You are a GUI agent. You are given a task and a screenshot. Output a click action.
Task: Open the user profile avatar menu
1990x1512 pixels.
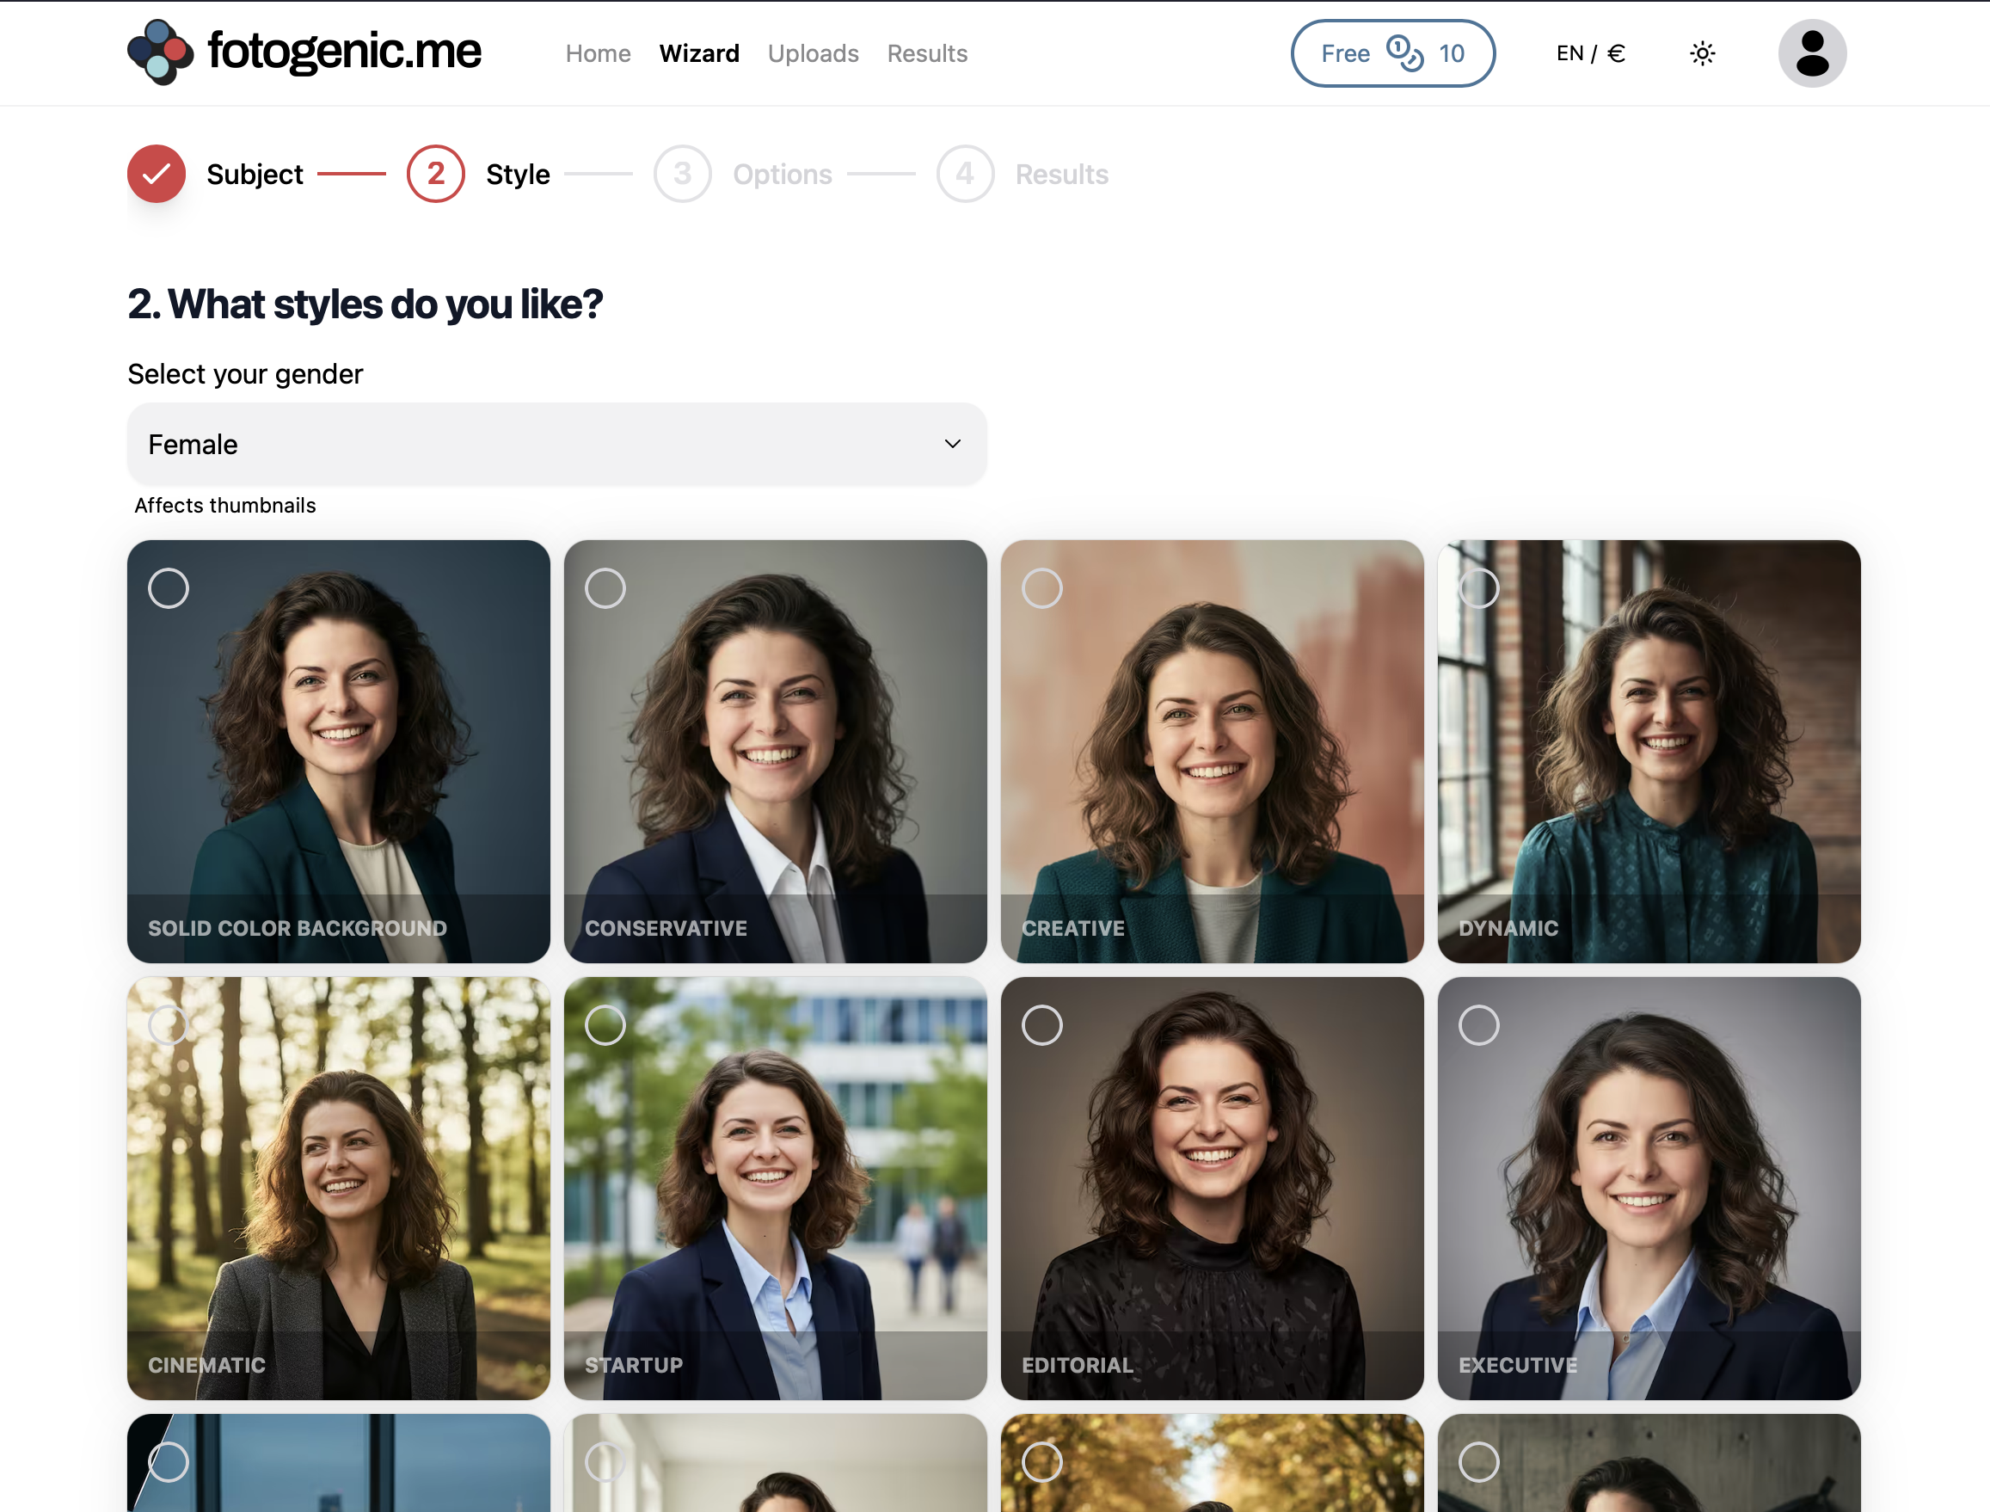pyautogui.click(x=1813, y=52)
